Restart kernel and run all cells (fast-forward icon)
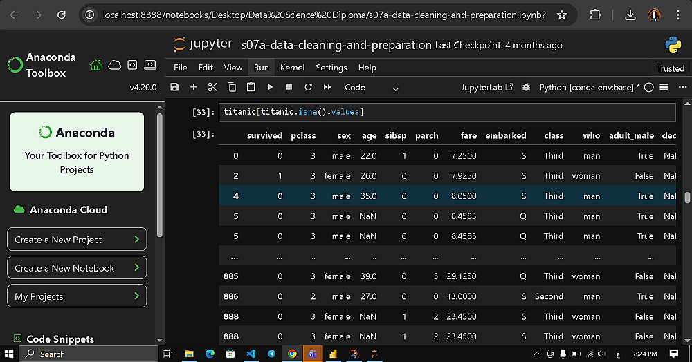 click(327, 88)
